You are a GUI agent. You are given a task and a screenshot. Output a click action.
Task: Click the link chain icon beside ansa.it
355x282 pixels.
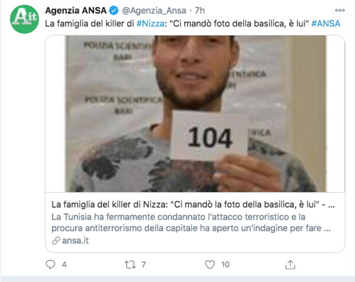(x=56, y=240)
